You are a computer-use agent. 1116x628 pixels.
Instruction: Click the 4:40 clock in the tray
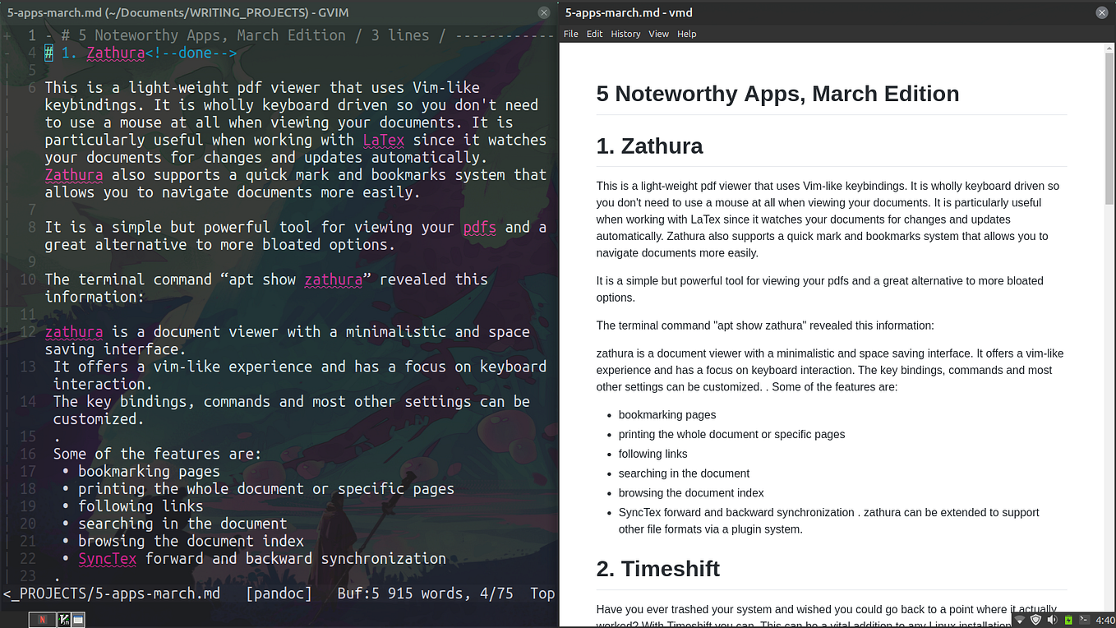pyautogui.click(x=1104, y=619)
